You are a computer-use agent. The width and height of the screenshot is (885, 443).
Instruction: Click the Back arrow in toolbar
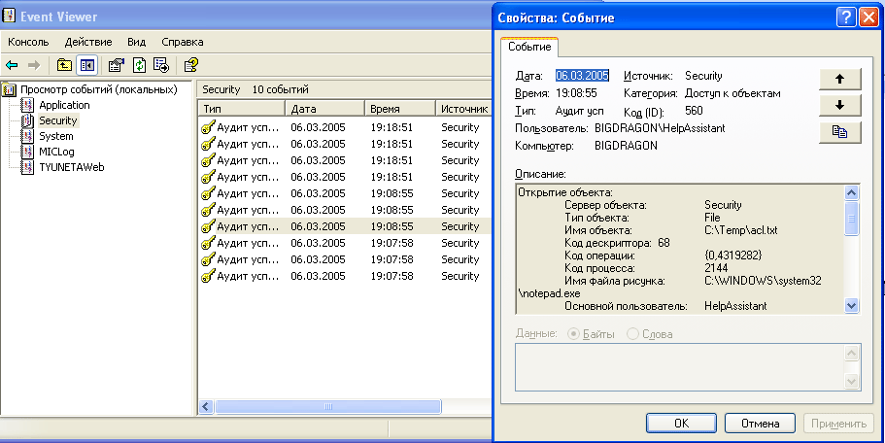point(12,65)
